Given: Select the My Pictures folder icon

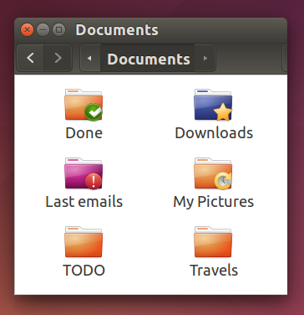Looking at the screenshot, I should (x=213, y=173).
